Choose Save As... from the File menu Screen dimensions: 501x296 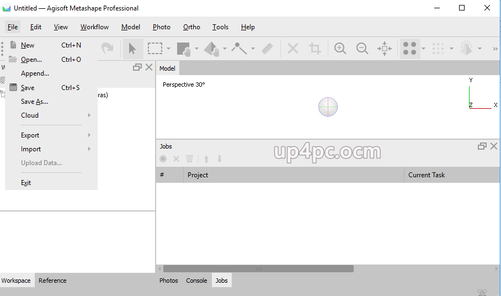pos(51,101)
